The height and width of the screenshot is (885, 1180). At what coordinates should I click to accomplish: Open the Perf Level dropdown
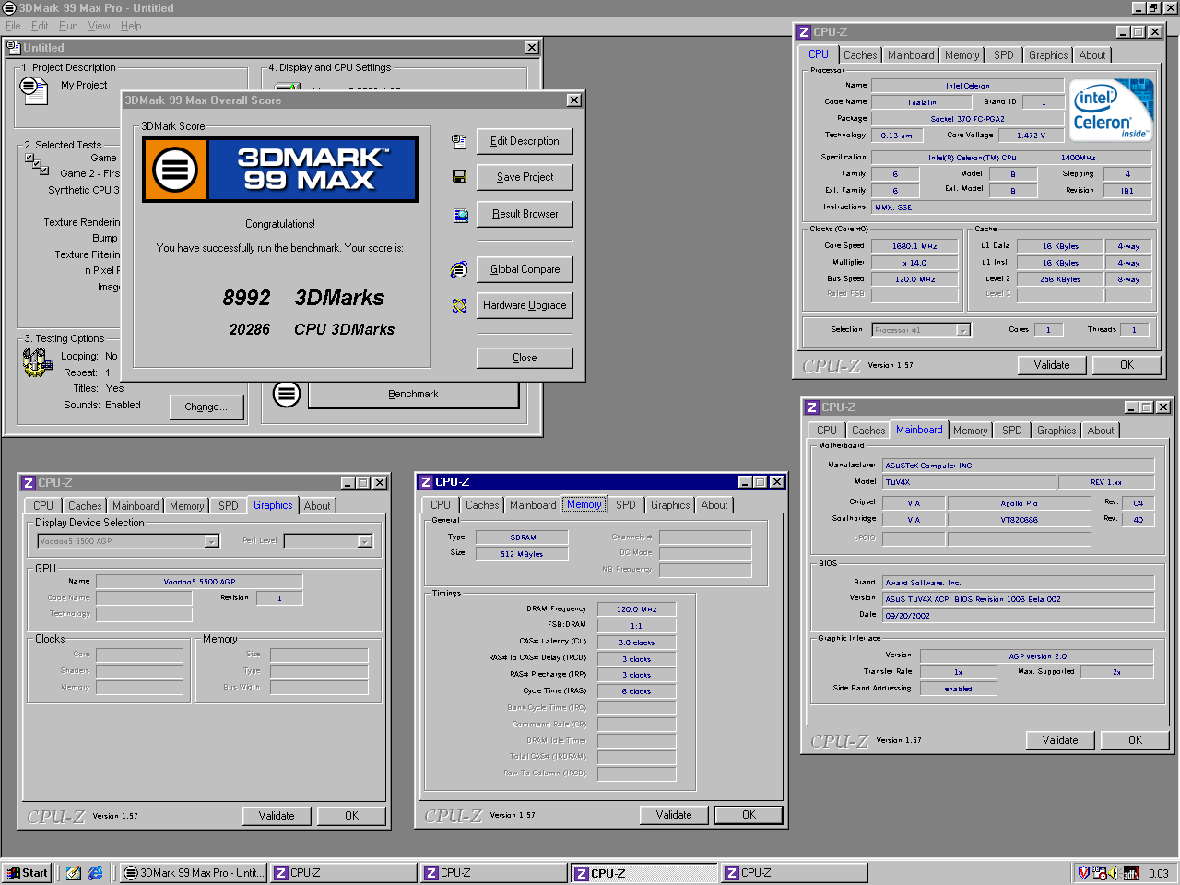click(364, 541)
